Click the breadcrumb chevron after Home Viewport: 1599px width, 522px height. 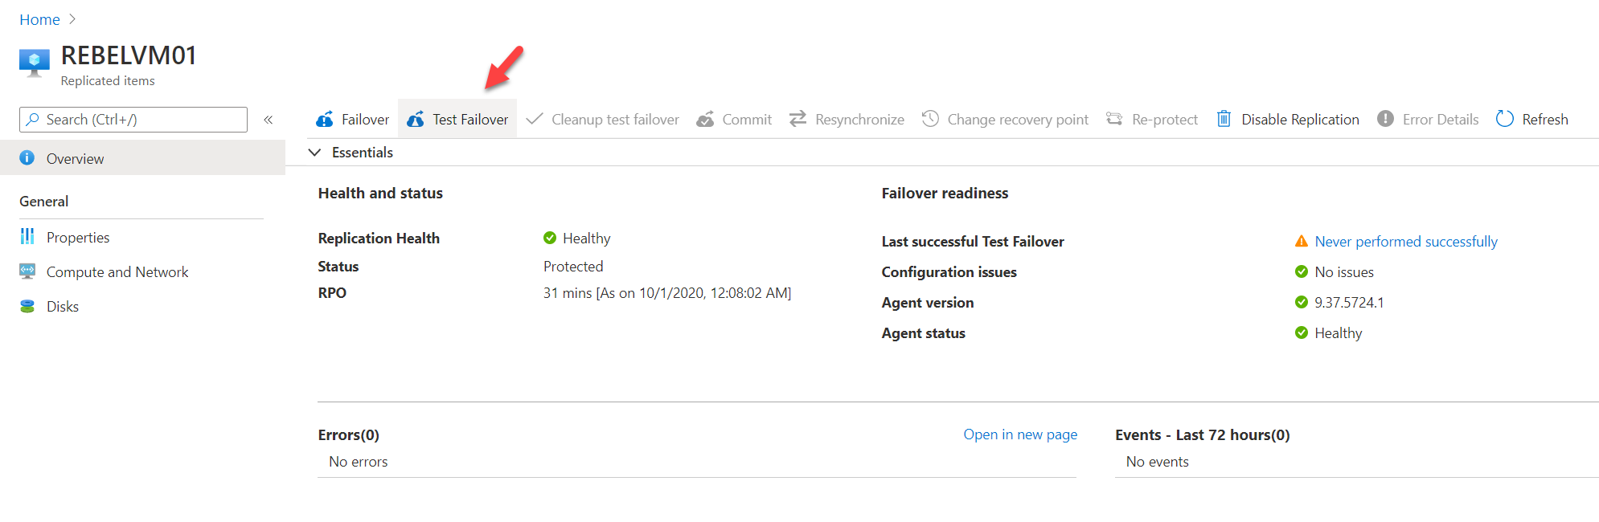coord(72,19)
